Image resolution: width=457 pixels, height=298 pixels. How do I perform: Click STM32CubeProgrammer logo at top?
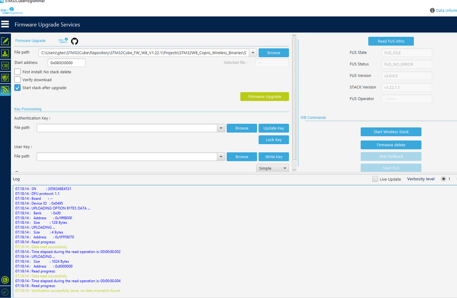11,11
